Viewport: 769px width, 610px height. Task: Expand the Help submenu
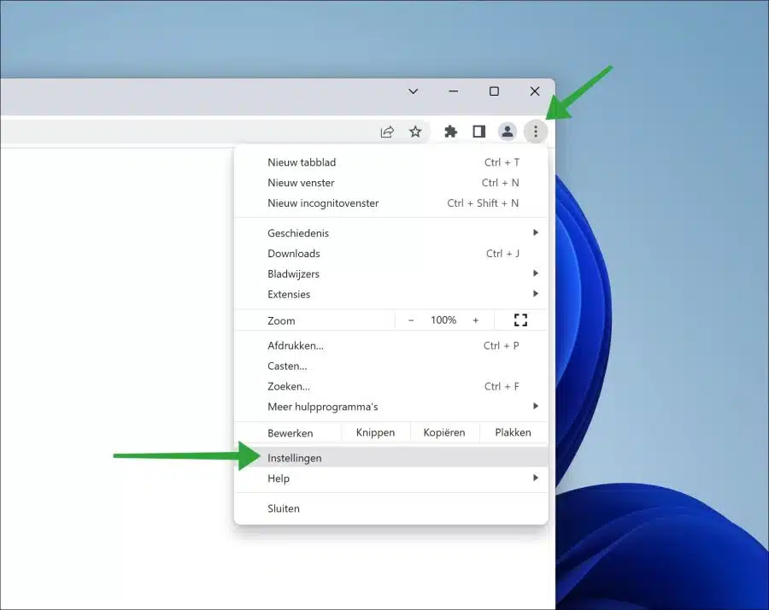[390, 478]
